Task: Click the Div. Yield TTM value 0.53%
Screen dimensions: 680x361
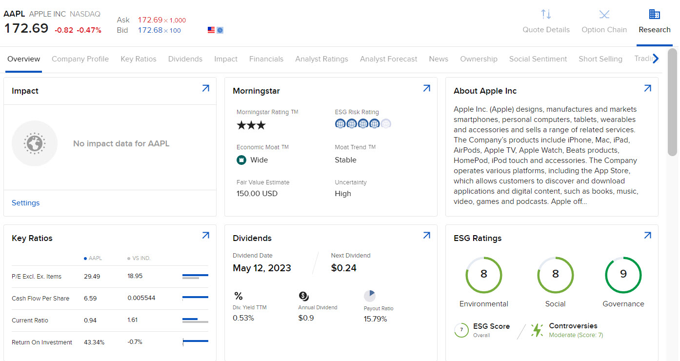Action: click(x=243, y=318)
